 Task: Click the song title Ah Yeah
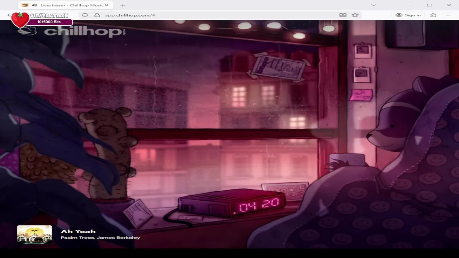pos(78,231)
